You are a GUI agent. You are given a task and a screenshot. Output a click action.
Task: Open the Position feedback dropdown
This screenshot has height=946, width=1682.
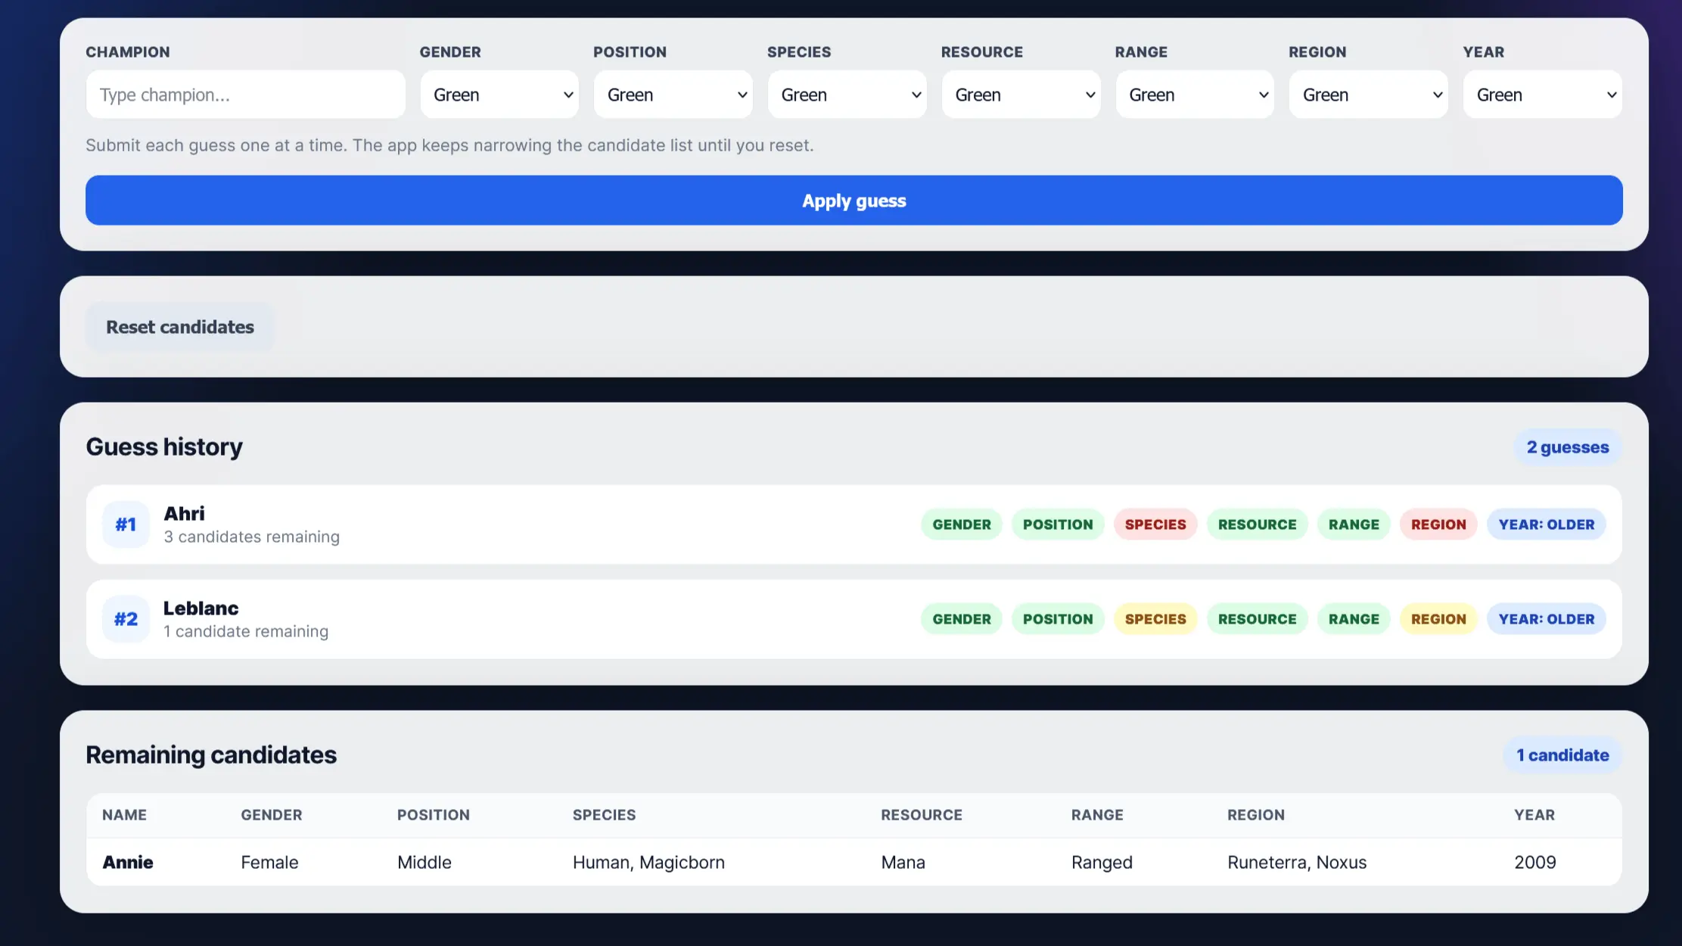click(x=673, y=95)
